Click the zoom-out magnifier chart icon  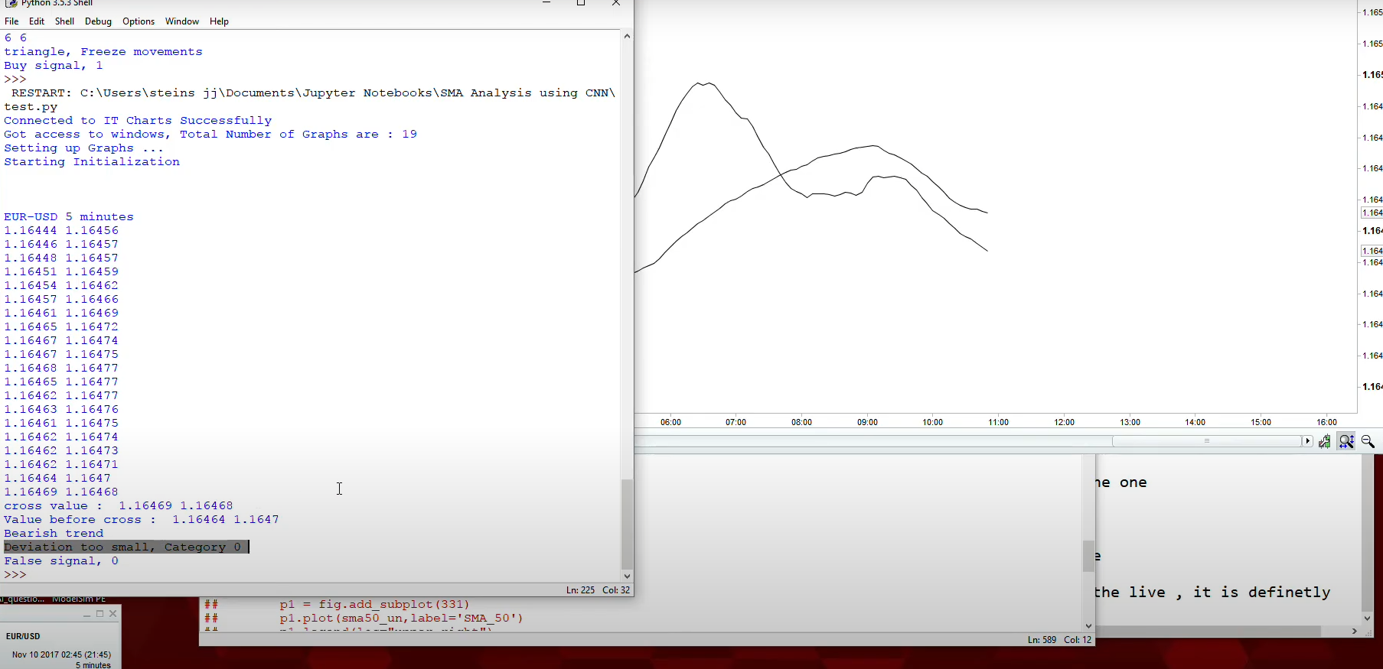click(x=1368, y=442)
